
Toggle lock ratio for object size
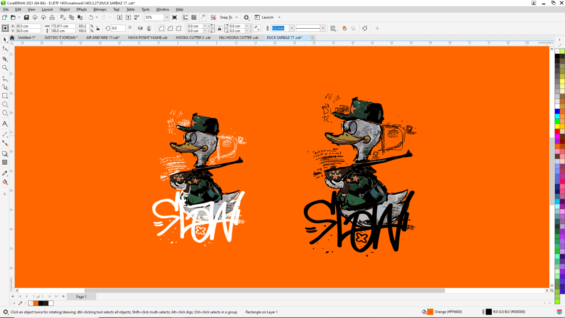coord(98,28)
